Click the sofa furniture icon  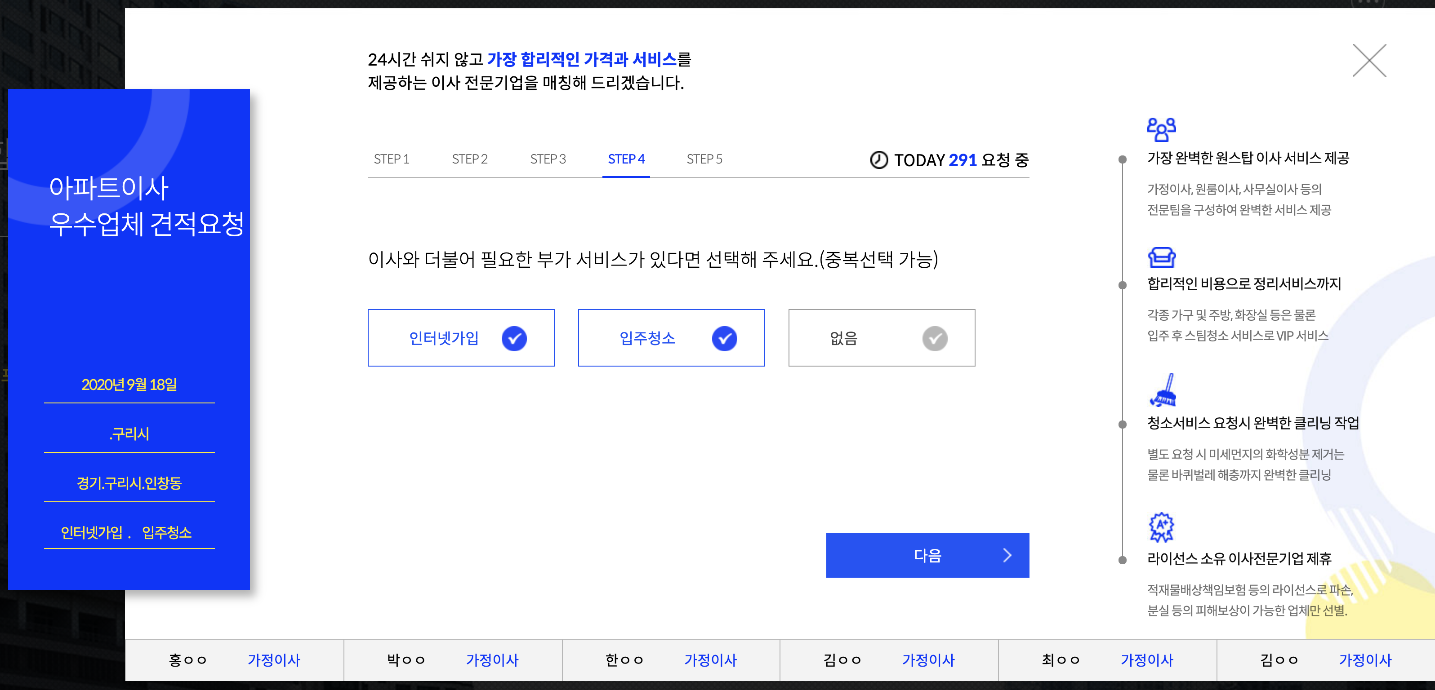pyautogui.click(x=1162, y=257)
